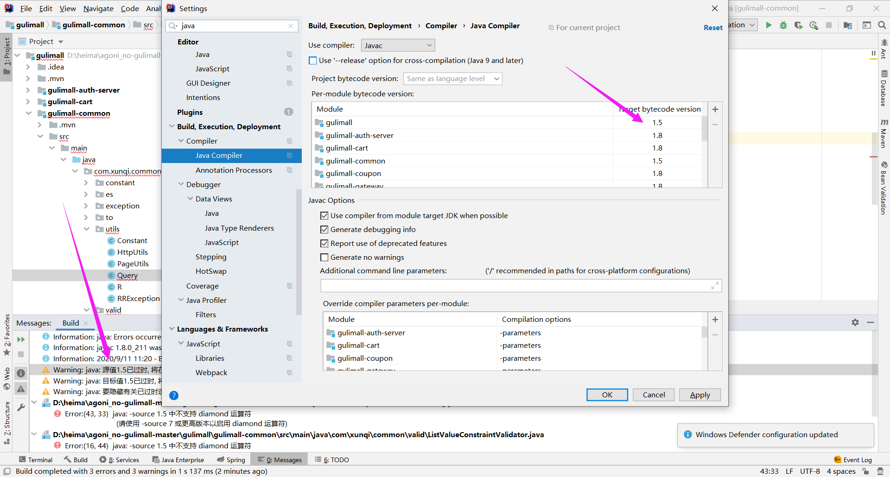Hide the Messages panel with minimize icon
This screenshot has width=890, height=477.
point(871,322)
